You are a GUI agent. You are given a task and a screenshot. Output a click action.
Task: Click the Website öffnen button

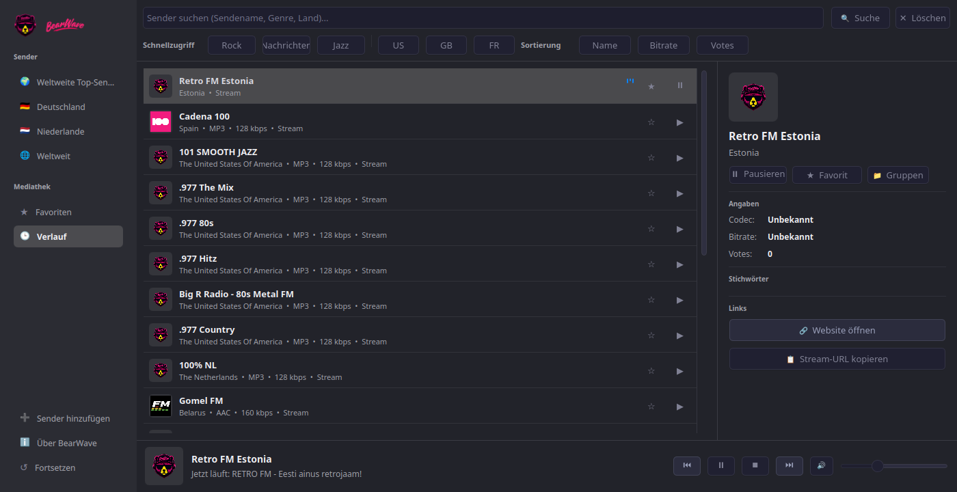[837, 330]
